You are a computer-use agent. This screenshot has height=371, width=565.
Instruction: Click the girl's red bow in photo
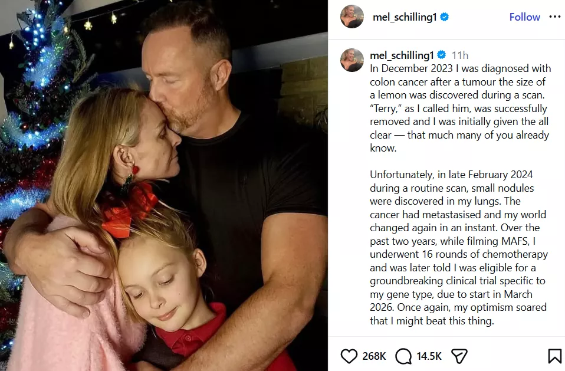(129, 209)
